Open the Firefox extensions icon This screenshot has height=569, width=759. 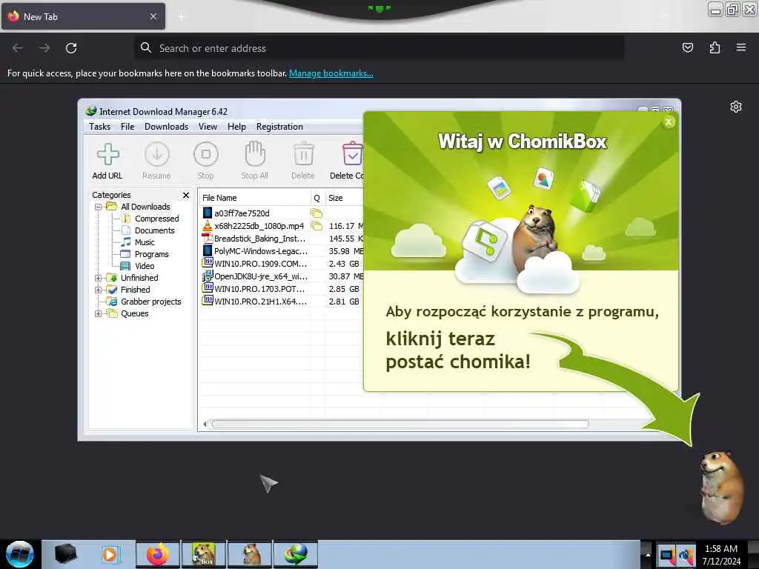[x=715, y=47]
